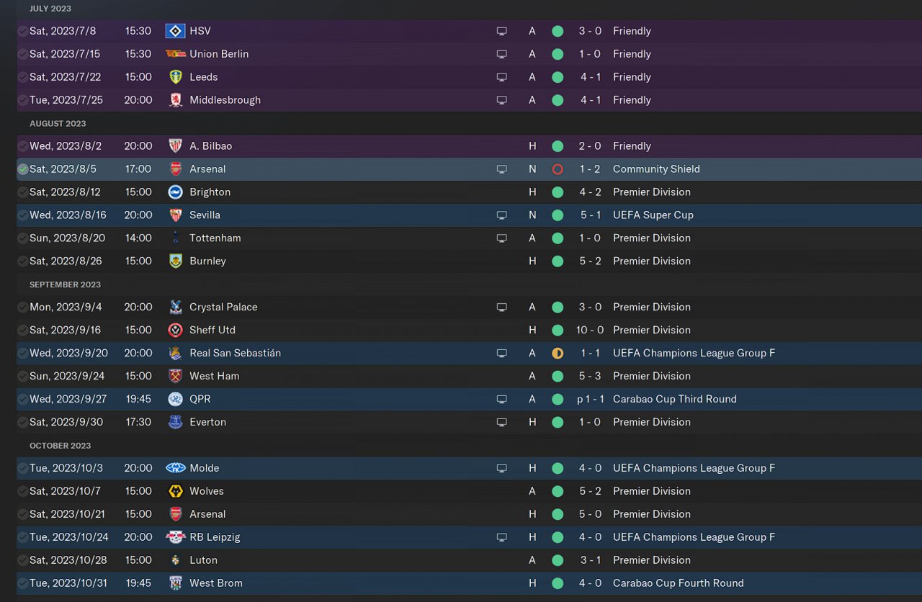Toggle the check circle for the HSV friendly
Viewport: 922px width, 602px height.
point(23,31)
